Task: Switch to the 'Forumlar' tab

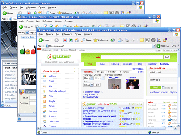Action: pyautogui.click(x=125, y=72)
